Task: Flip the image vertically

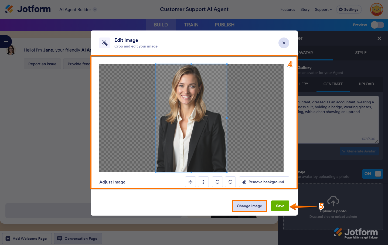Action: [203, 182]
